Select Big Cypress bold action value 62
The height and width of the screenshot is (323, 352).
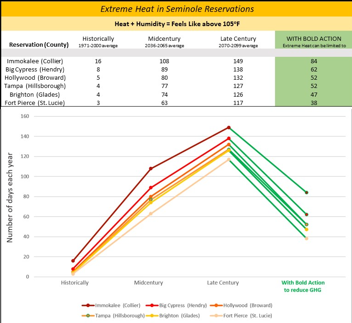313,69
